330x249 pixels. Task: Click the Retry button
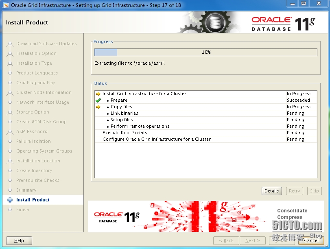294,191
